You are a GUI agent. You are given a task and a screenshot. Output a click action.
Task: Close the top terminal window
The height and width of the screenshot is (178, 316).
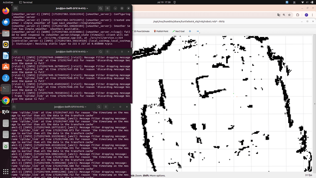(x=128, y=8)
